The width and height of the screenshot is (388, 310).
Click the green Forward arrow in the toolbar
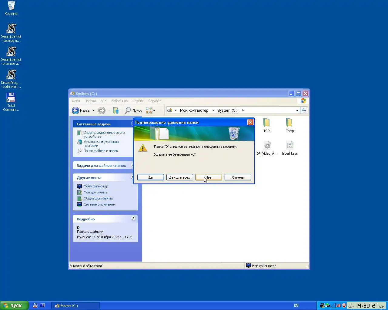point(102,110)
